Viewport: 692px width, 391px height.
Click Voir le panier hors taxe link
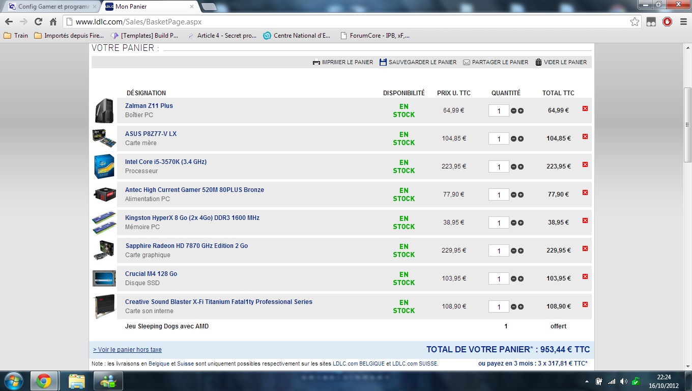click(127, 350)
